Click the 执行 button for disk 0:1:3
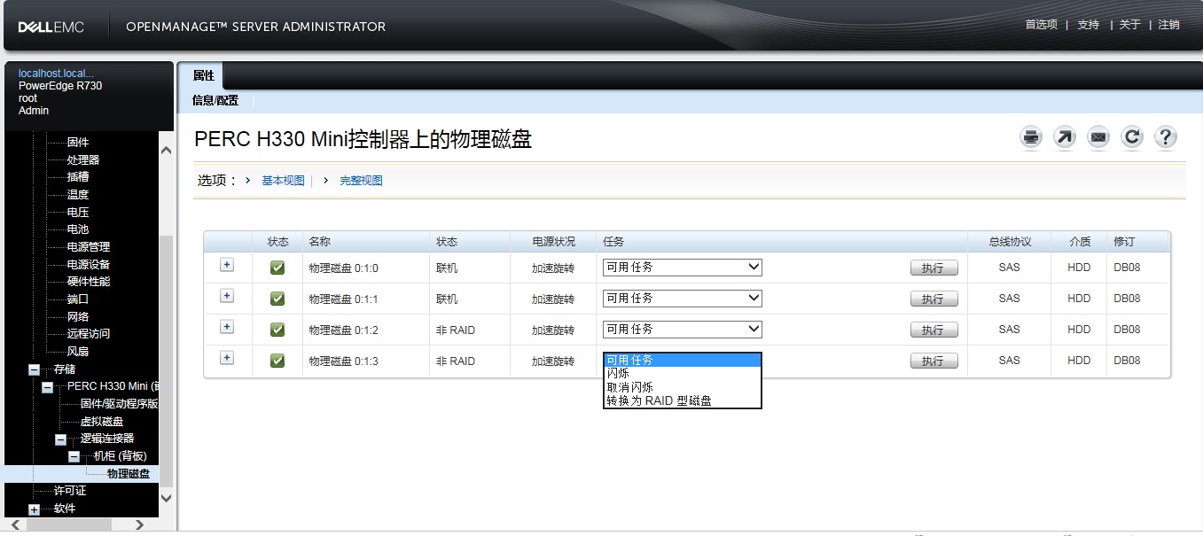 point(934,361)
